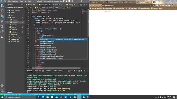Create a new terminal with plus icon
Image resolution: width=177 pixels, height=99 pixels.
pyautogui.click(x=74, y=71)
